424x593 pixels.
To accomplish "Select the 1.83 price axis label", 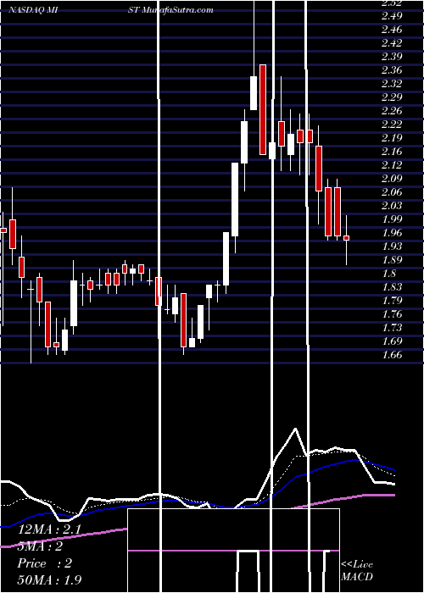I will [x=392, y=287].
